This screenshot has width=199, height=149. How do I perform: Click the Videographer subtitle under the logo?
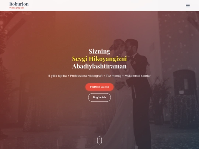click(17, 8)
